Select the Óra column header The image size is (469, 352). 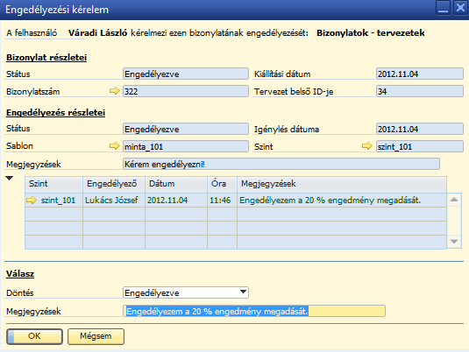point(223,184)
